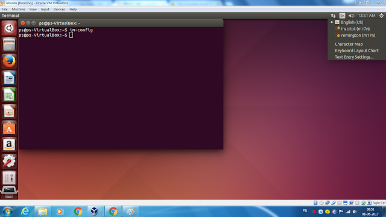Open Ubuntu Software Center from launcher

coord(9,128)
